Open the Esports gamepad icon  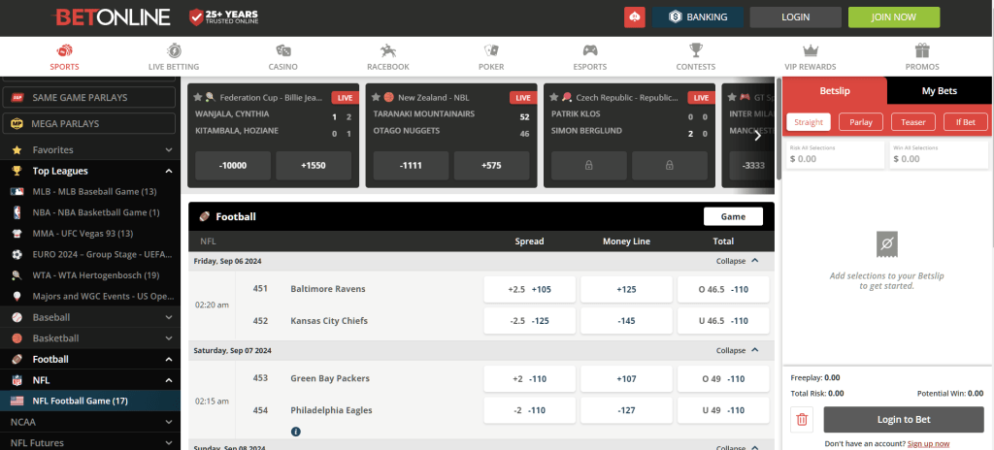(590, 50)
